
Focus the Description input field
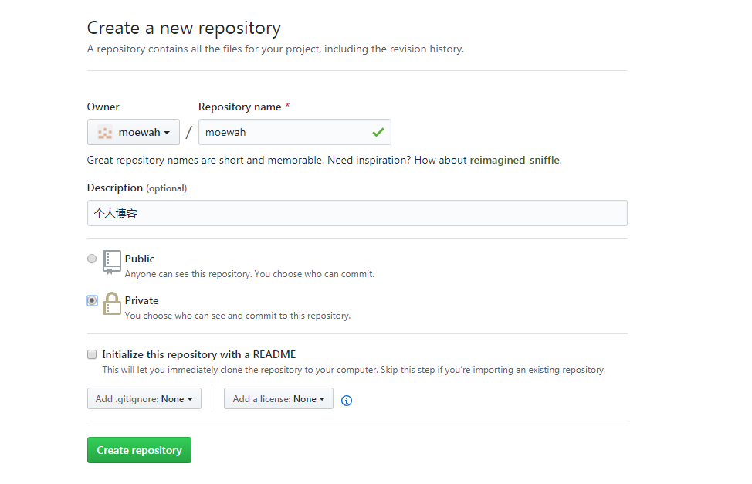pyautogui.click(x=357, y=213)
